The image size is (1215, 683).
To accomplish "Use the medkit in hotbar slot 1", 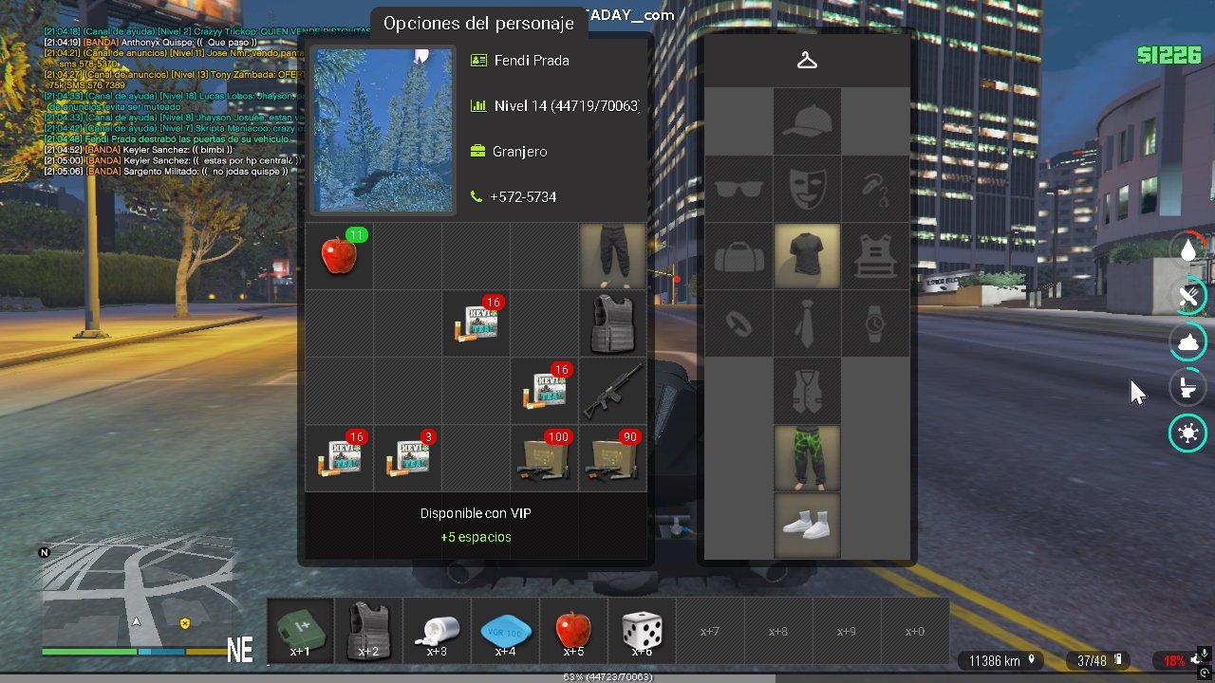I will tap(300, 630).
